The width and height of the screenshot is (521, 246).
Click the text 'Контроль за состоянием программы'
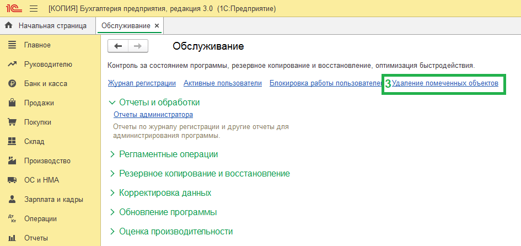point(168,65)
